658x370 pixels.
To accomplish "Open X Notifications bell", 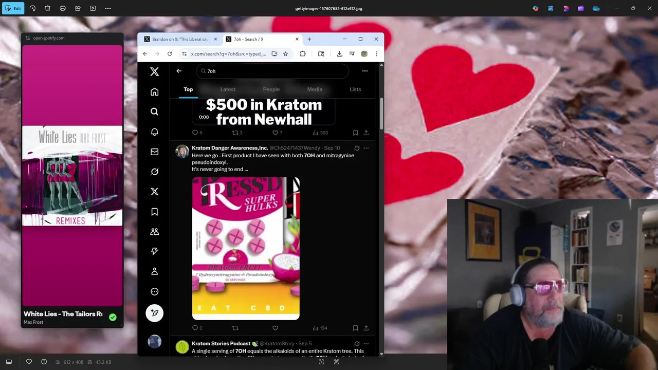I will (x=154, y=132).
